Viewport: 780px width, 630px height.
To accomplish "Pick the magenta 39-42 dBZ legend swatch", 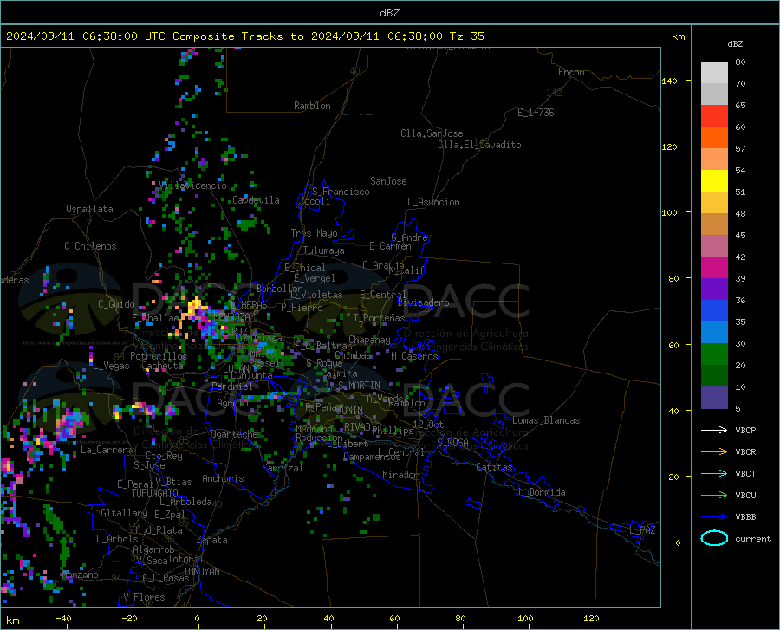I will click(714, 268).
